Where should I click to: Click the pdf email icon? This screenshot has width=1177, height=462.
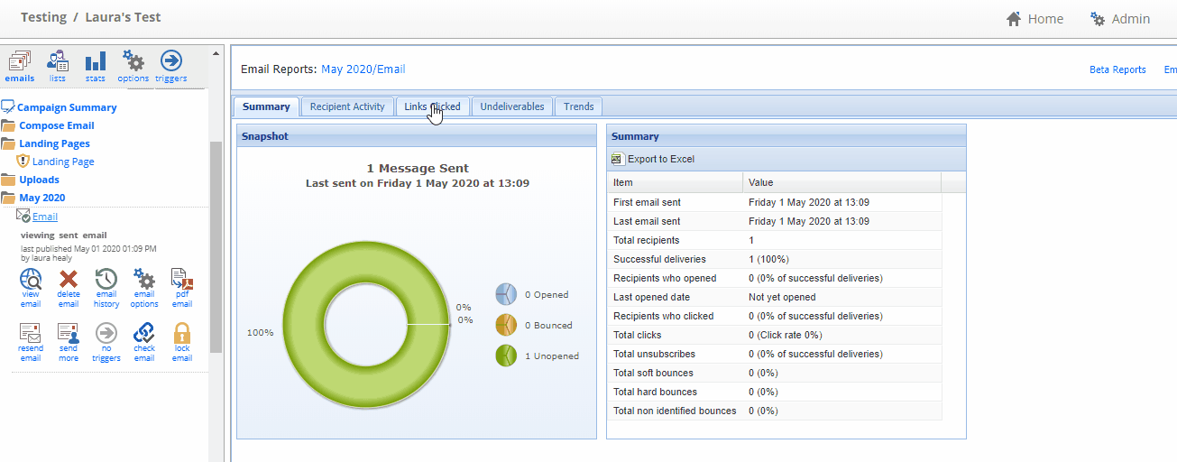[182, 279]
